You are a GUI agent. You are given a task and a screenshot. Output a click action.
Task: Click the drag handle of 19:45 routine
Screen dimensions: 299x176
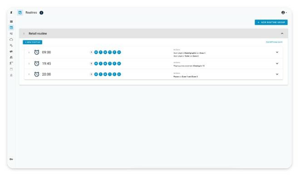[29, 64]
